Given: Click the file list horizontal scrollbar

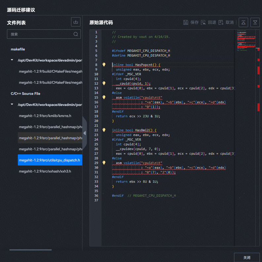Looking at the screenshot, I should point(30,250).
